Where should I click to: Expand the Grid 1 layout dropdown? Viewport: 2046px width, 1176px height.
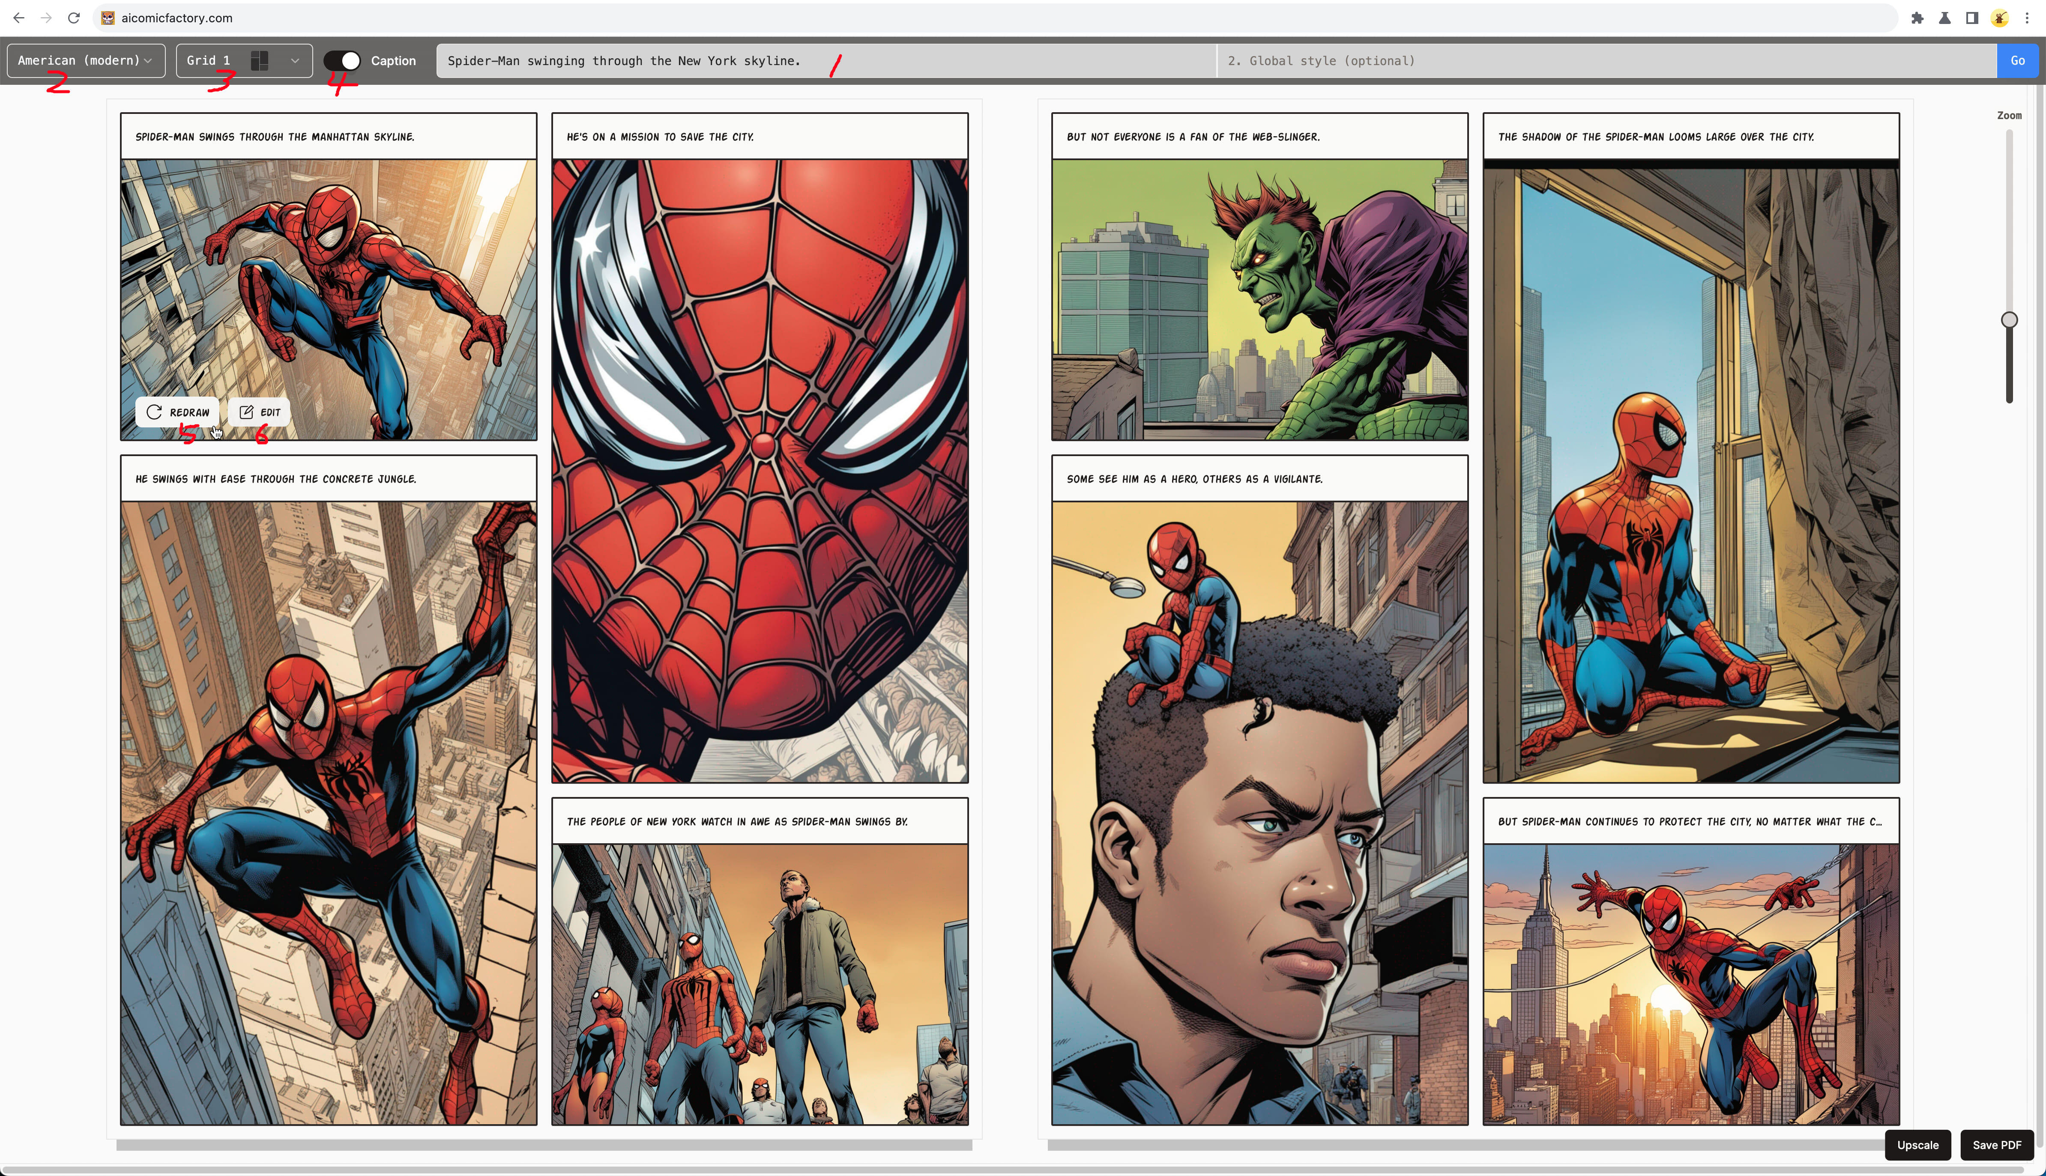[296, 60]
